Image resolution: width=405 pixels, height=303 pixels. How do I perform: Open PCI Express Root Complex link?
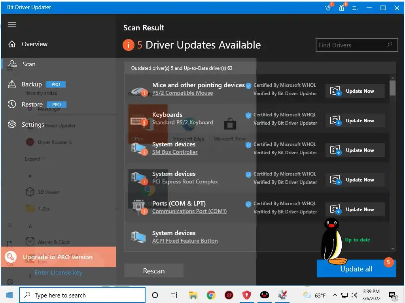click(x=185, y=181)
